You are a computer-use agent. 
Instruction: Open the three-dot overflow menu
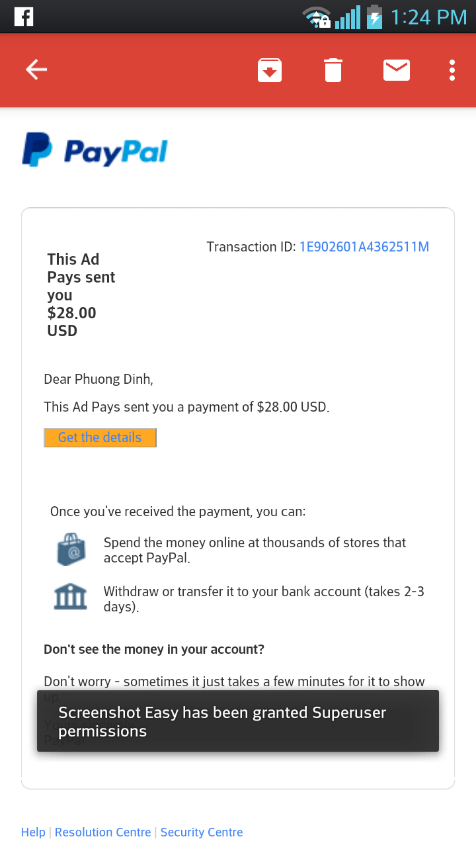pyautogui.click(x=452, y=70)
